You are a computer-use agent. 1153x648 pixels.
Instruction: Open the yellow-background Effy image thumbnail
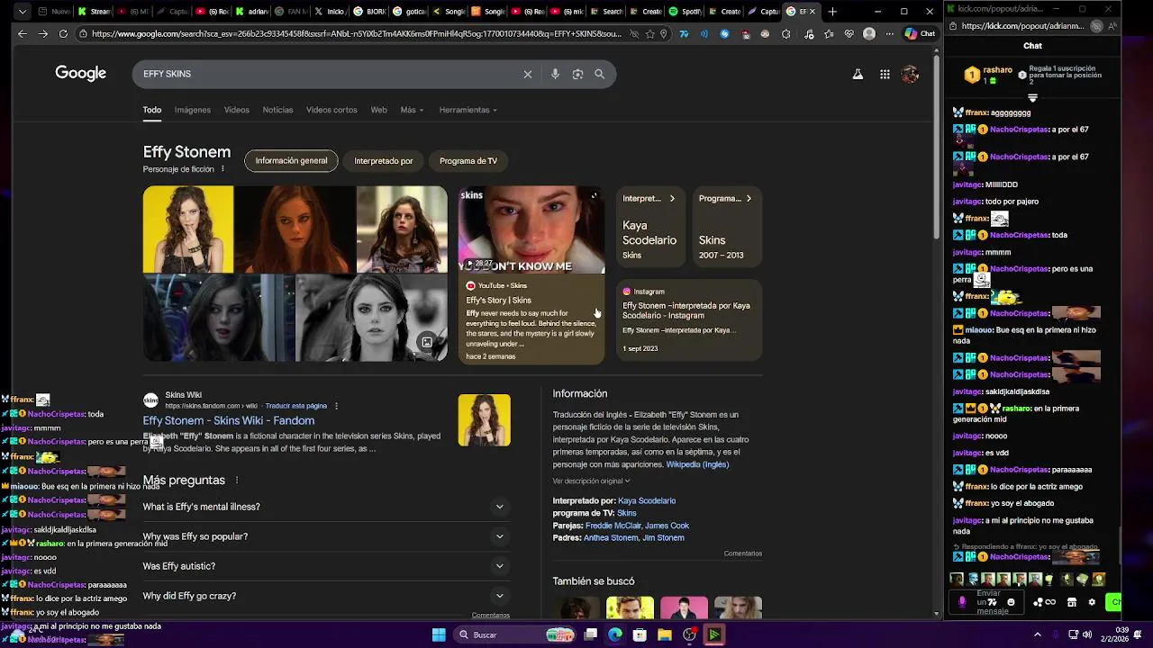tap(188, 229)
